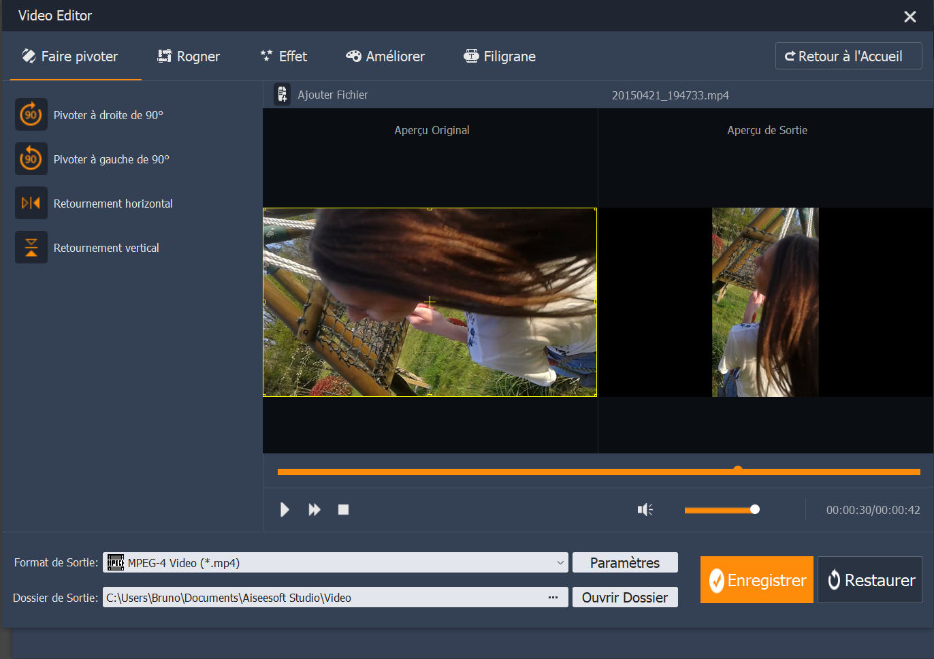This screenshot has width=934, height=659.
Task: Click the rotate left 90° icon
Action: pyautogui.click(x=31, y=159)
